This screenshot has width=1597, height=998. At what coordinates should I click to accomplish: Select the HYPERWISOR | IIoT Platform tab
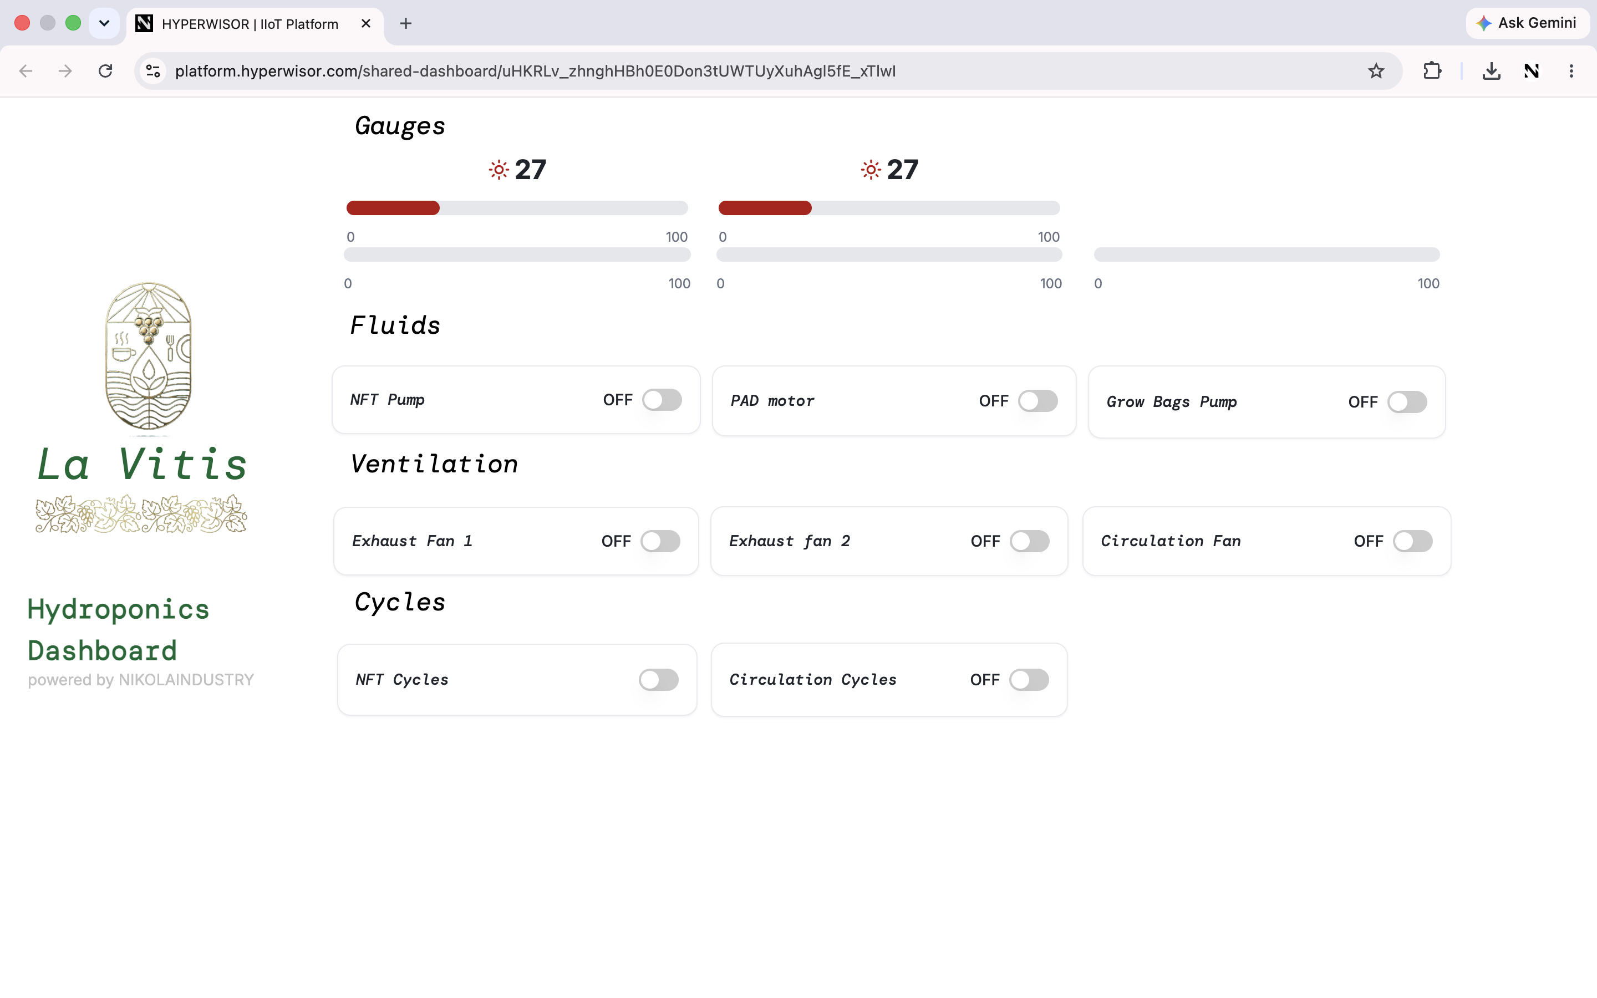[255, 24]
